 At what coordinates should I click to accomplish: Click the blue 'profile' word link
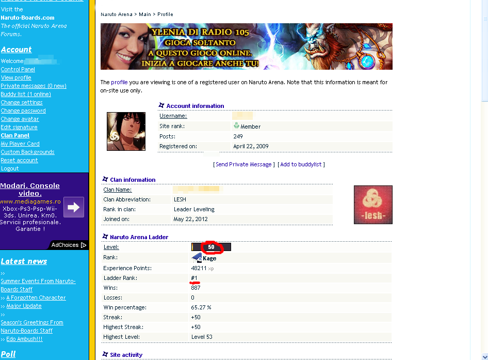point(119,82)
